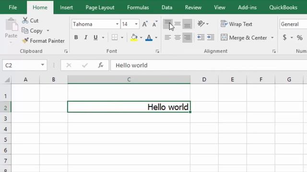Open the Orientation dropdown arrow
307x172 pixels.
[207, 24]
